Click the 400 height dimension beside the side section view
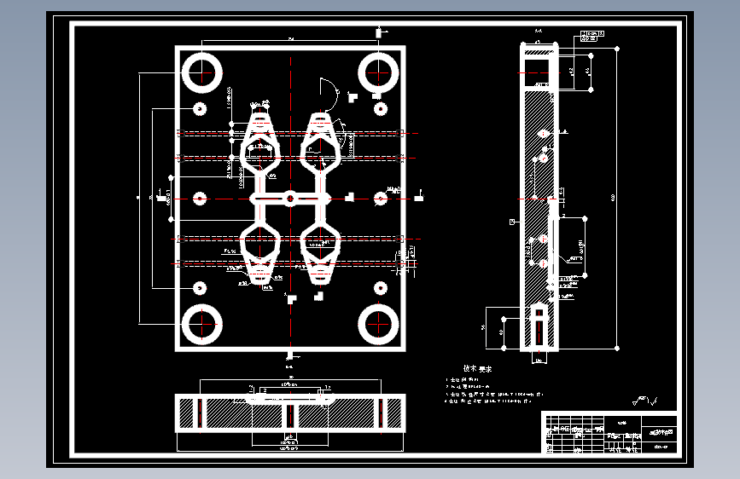740x479 pixels. point(613,198)
